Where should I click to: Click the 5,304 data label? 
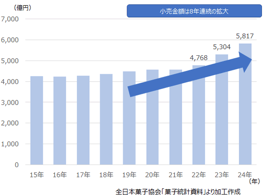pos(221,48)
